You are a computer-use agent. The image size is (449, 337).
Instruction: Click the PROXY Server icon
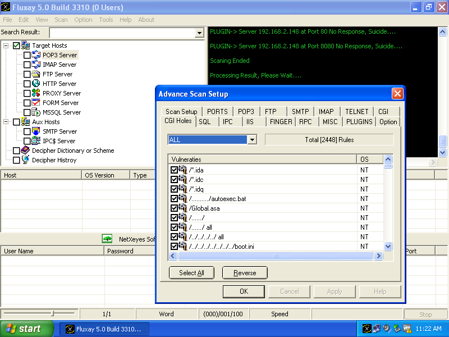pos(36,93)
